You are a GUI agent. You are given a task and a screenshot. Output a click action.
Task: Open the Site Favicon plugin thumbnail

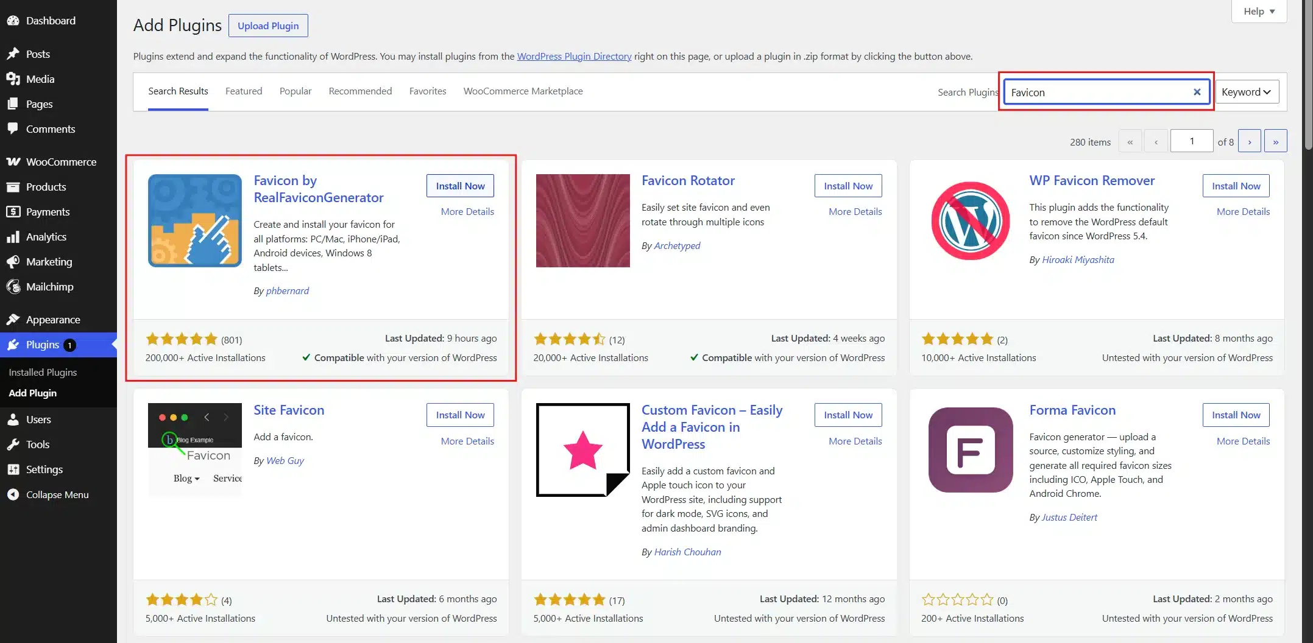pos(195,449)
